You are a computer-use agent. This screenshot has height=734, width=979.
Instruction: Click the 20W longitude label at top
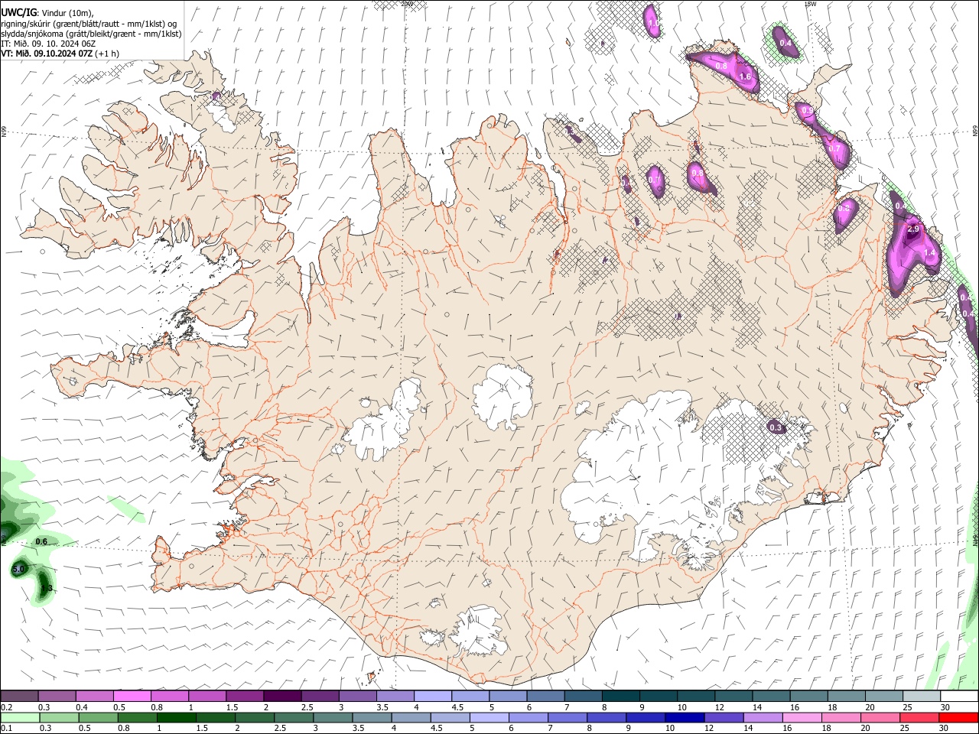click(x=406, y=4)
